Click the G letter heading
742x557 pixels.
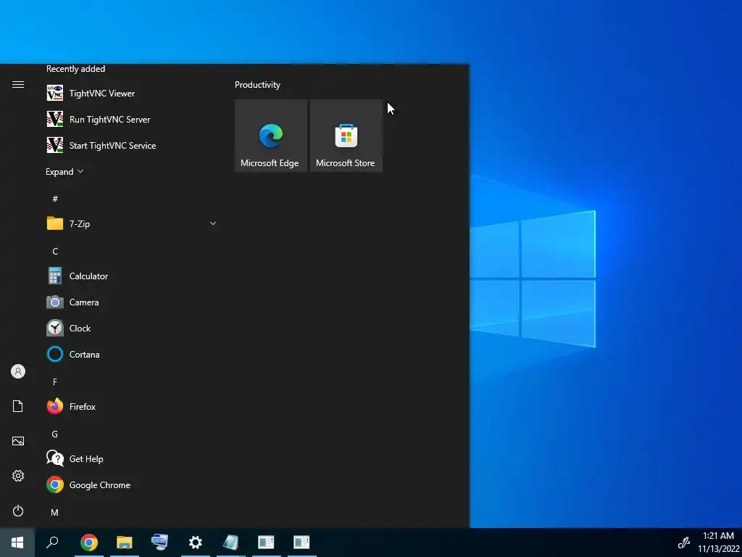pyautogui.click(x=55, y=434)
